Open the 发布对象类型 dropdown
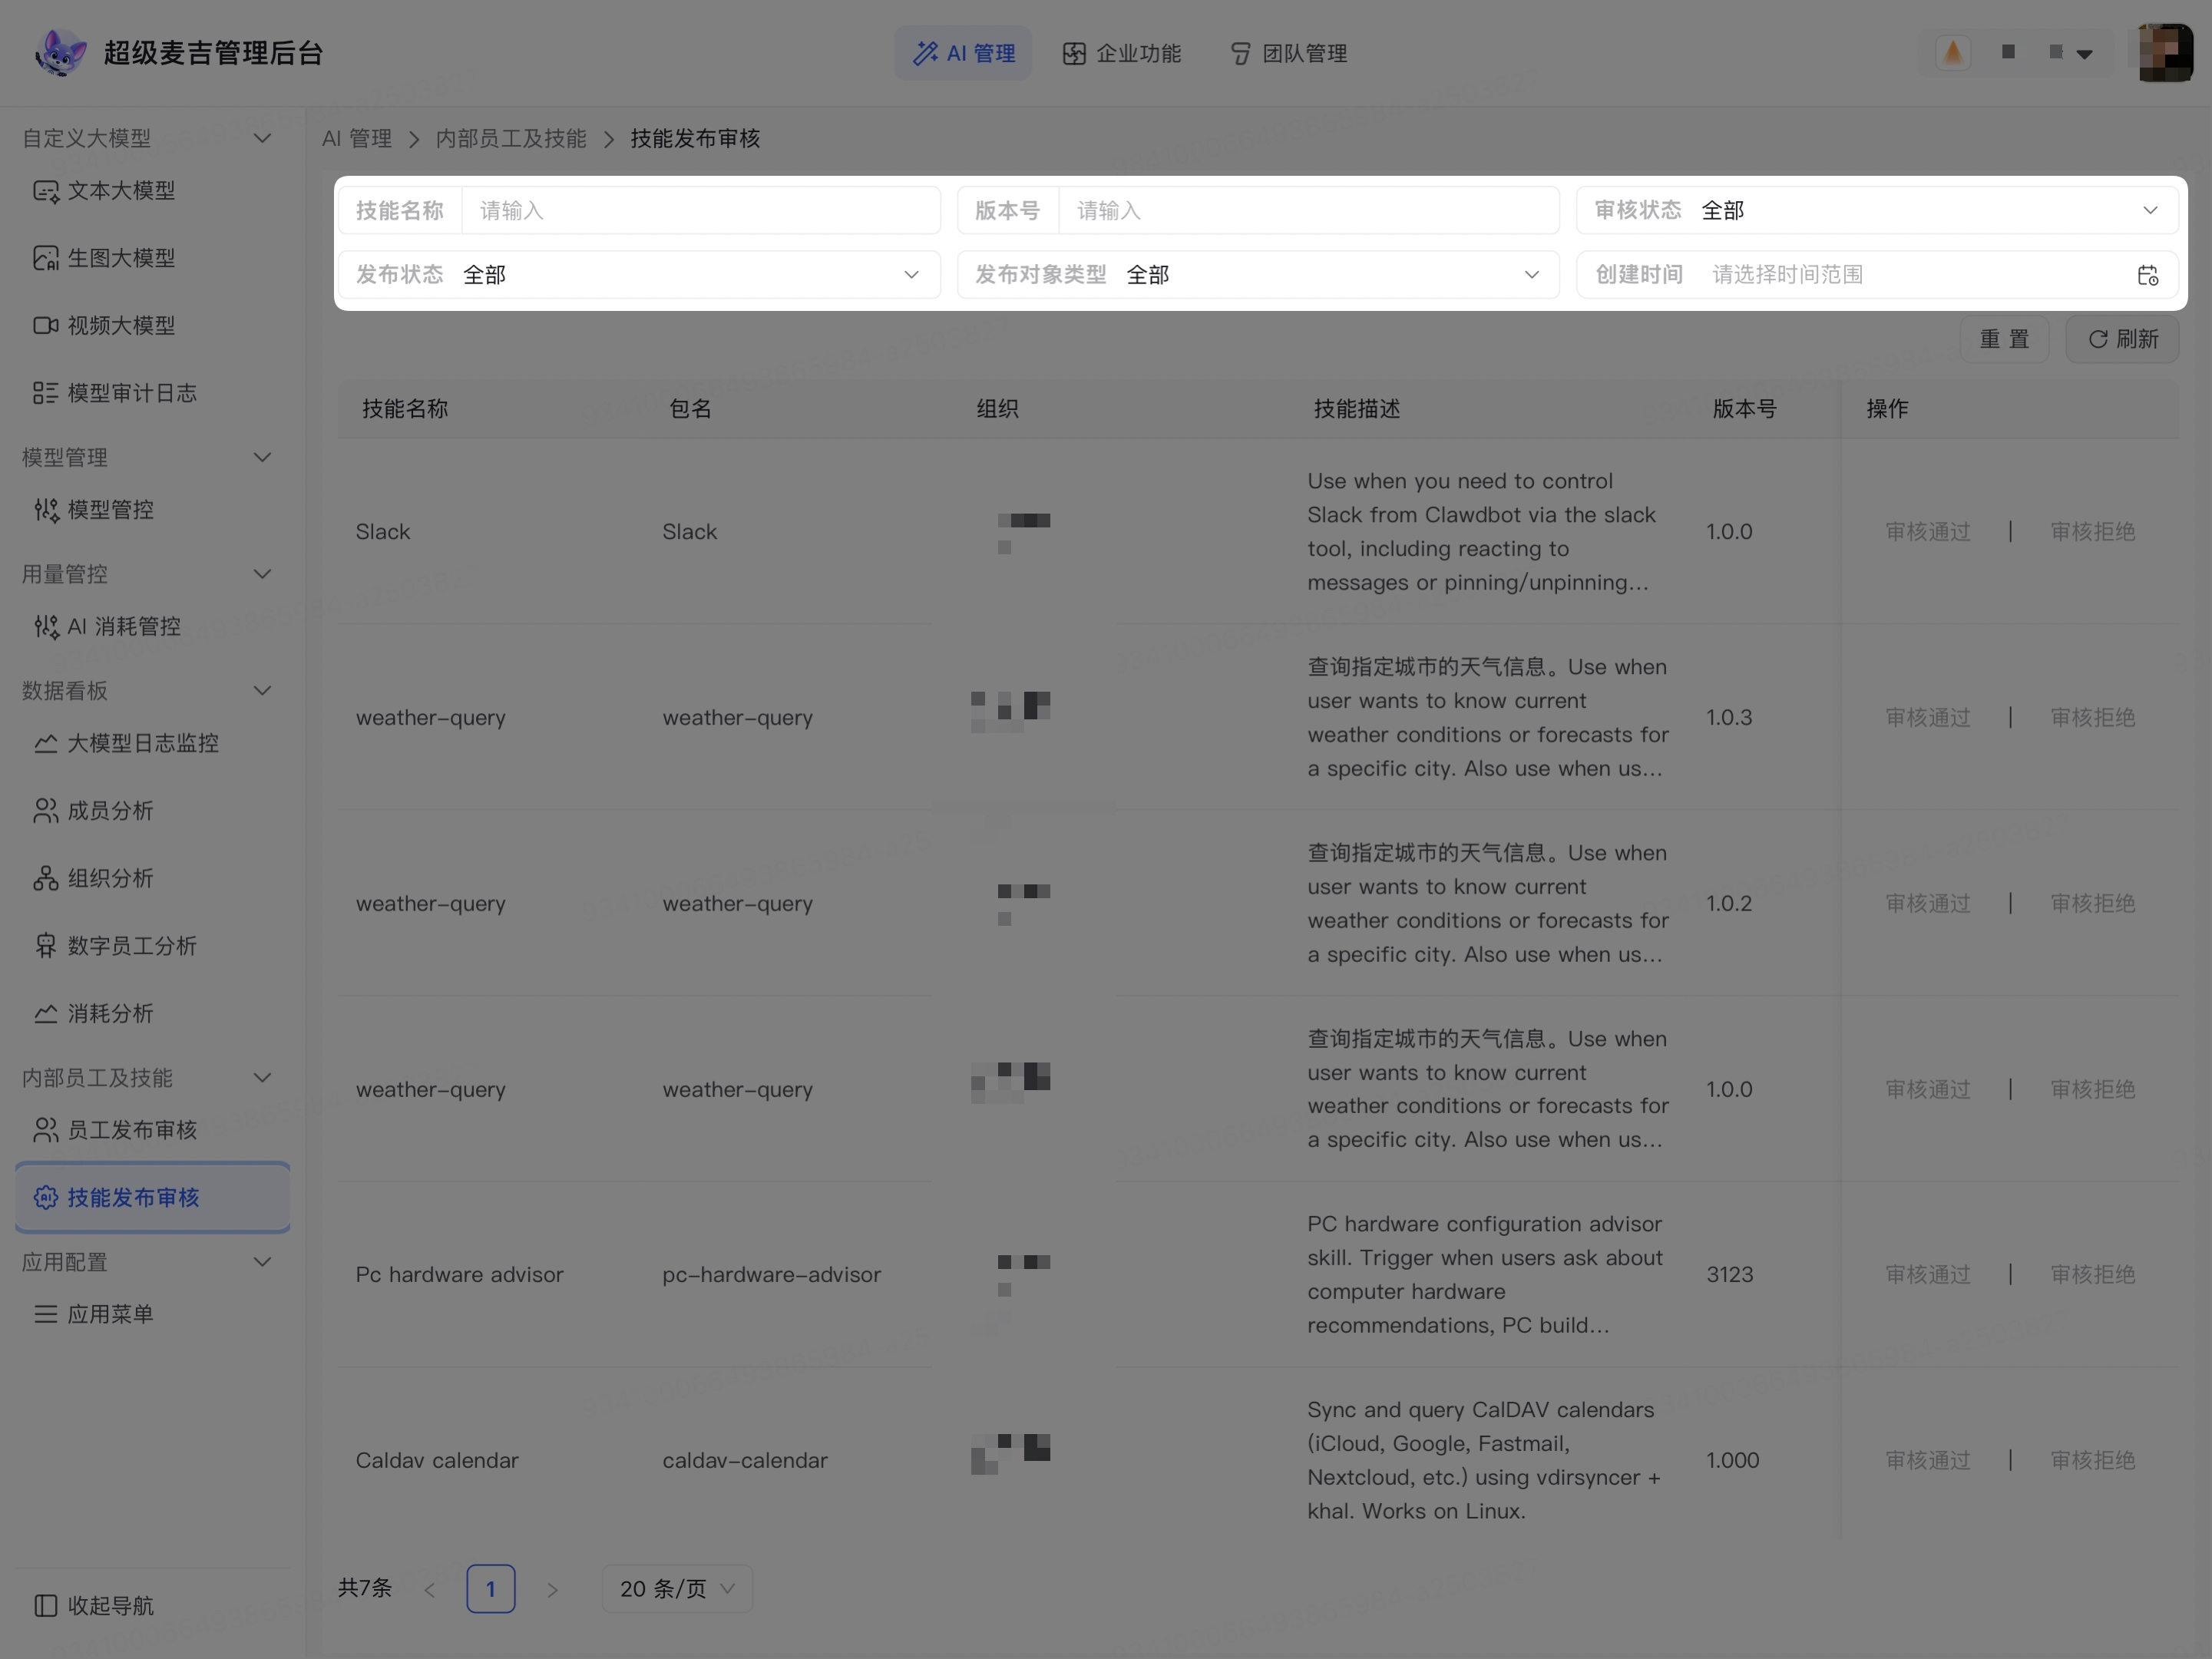Screen dimensions: 2212x1659 [1258, 274]
